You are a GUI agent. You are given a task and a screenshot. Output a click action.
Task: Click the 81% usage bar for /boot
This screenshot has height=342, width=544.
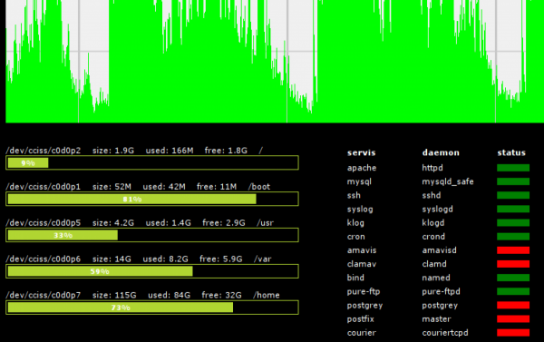click(x=152, y=199)
